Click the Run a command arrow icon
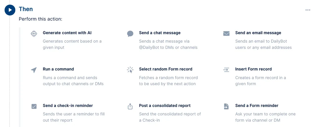 (x=34, y=70)
